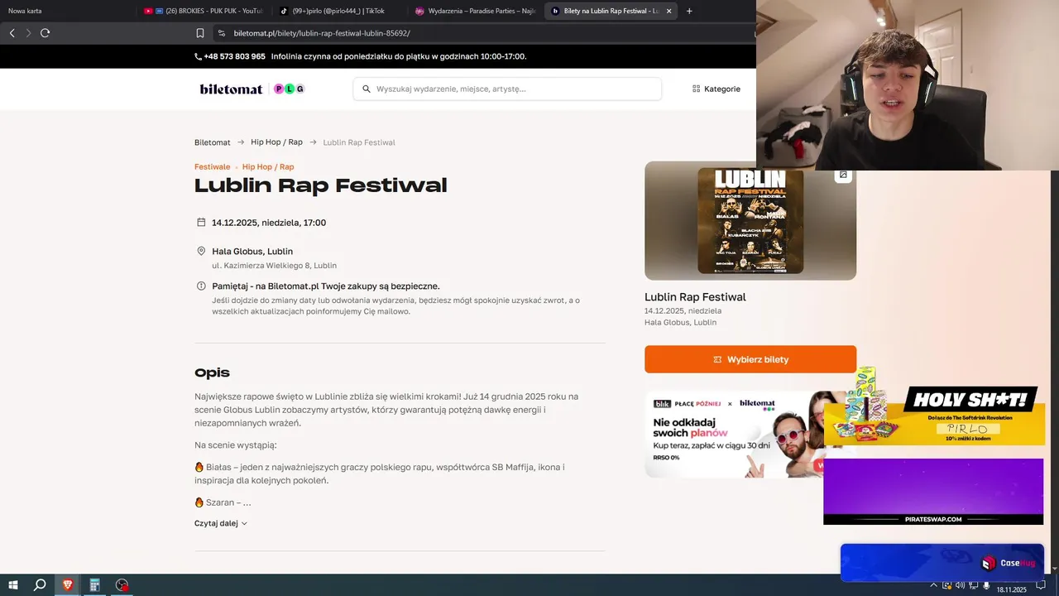
Task: Click the volume speaker tray icon
Action: tap(961, 585)
